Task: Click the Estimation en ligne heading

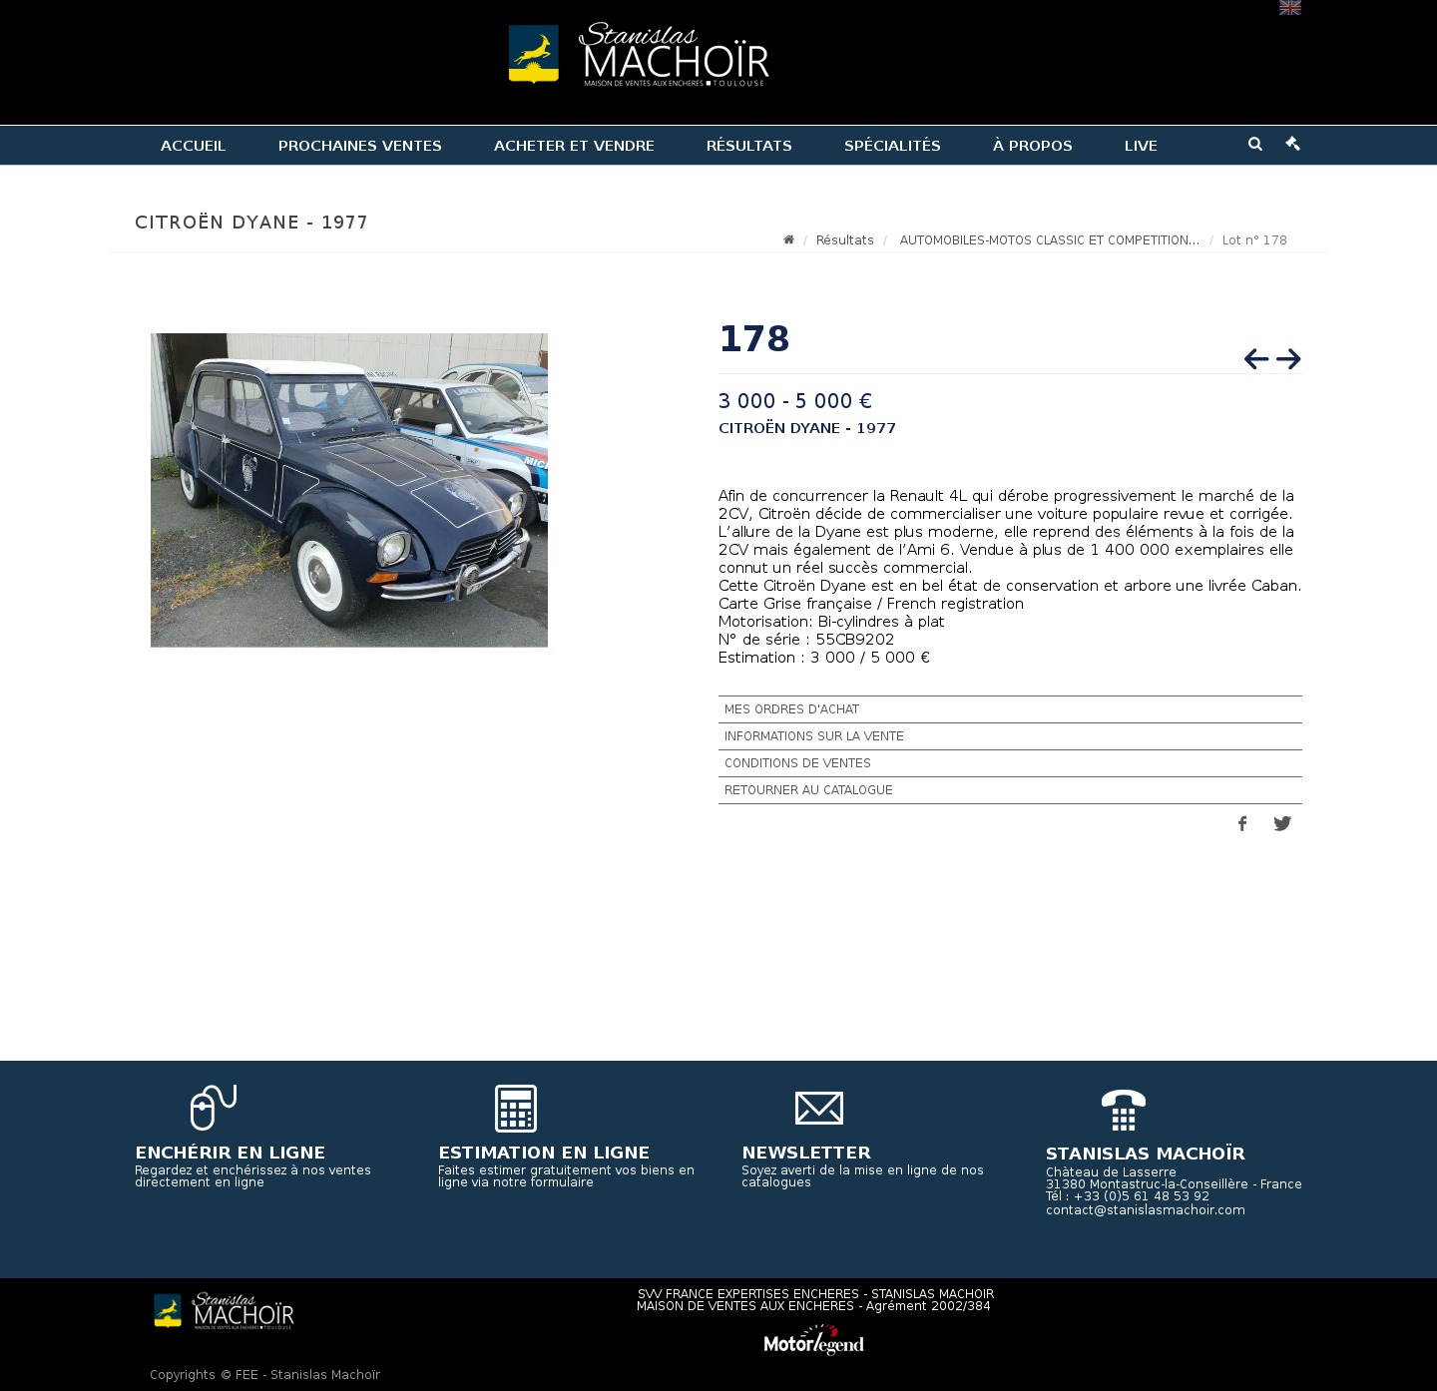Action: (x=544, y=1153)
